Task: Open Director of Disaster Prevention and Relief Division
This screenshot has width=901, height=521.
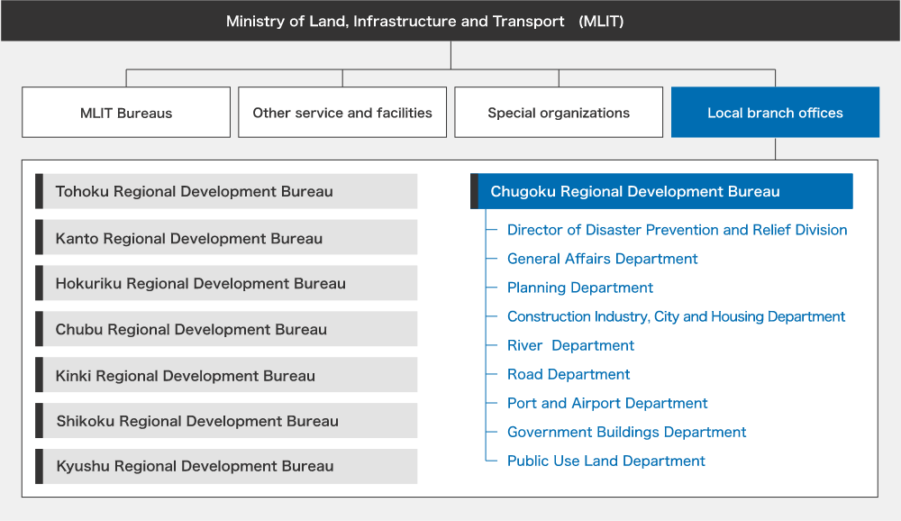Action: pos(677,230)
